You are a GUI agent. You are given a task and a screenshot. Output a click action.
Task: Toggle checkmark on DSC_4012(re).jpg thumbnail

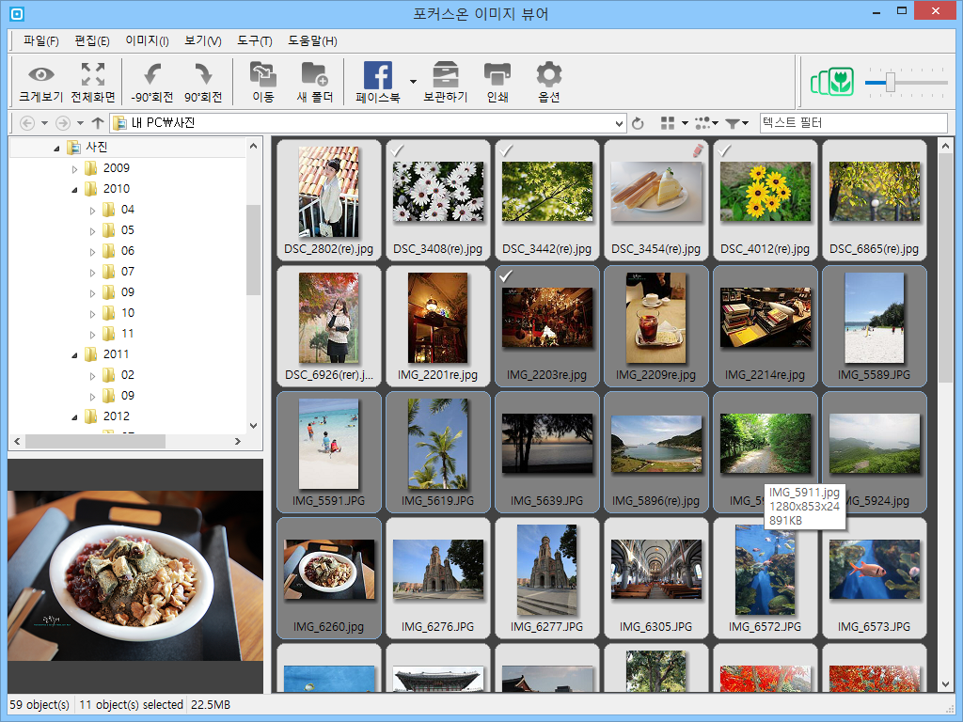pos(725,150)
